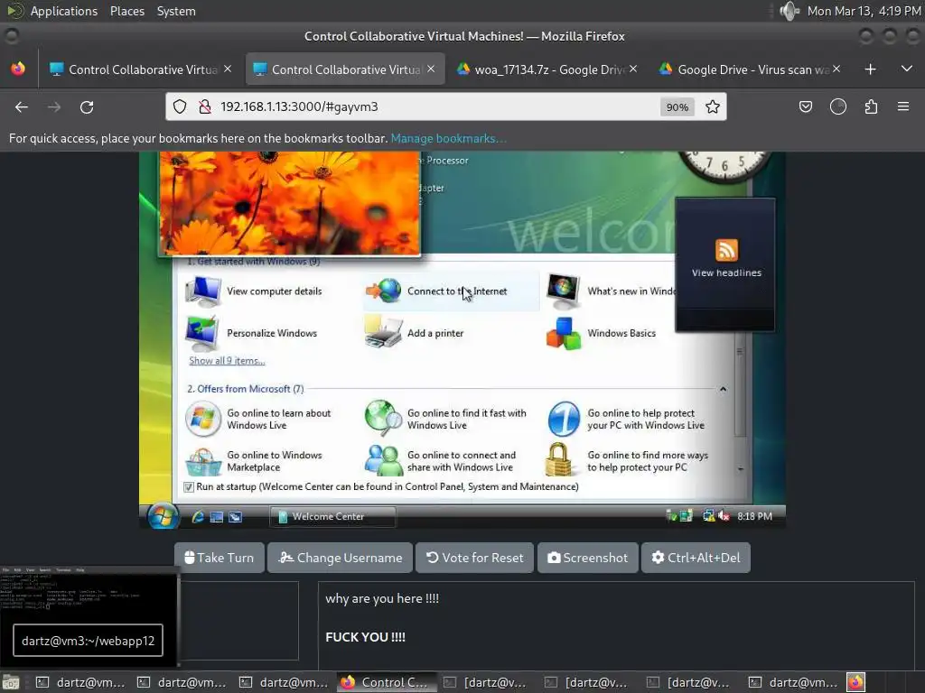Click Go online to connect and share
925x693 pixels.
[x=440, y=461]
